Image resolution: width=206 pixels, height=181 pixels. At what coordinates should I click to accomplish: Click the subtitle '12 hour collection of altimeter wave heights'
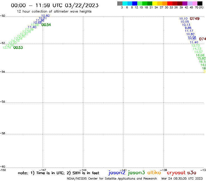coord(54,12)
